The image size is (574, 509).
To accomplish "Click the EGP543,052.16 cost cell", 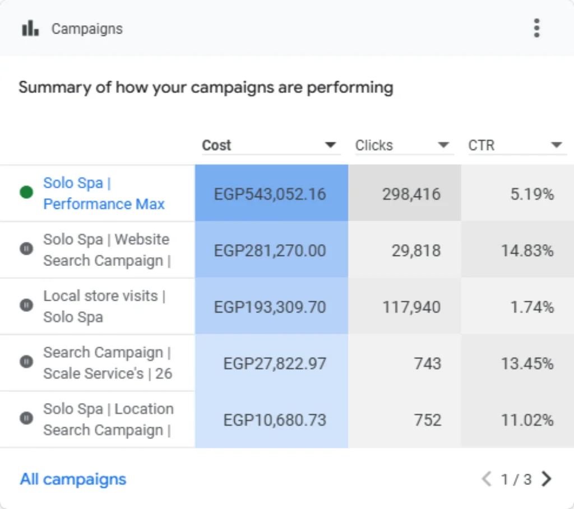I will click(x=272, y=193).
